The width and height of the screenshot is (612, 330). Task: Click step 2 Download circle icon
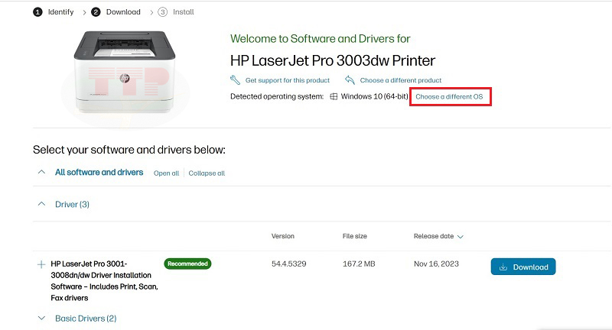click(96, 12)
